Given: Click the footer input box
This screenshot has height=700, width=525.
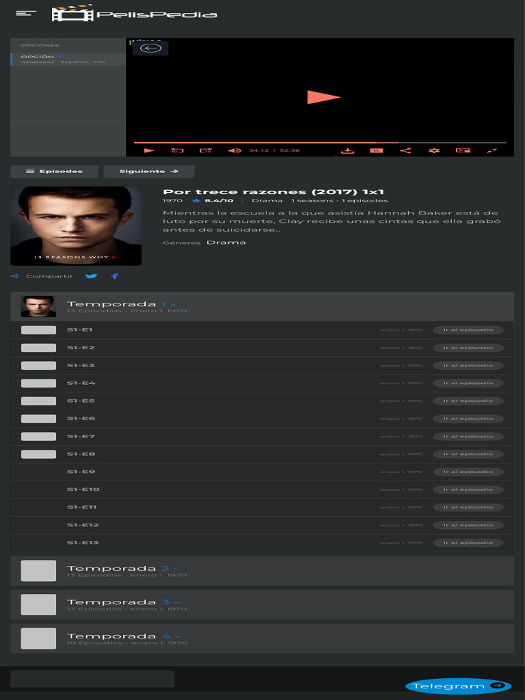Looking at the screenshot, I should [x=92, y=679].
